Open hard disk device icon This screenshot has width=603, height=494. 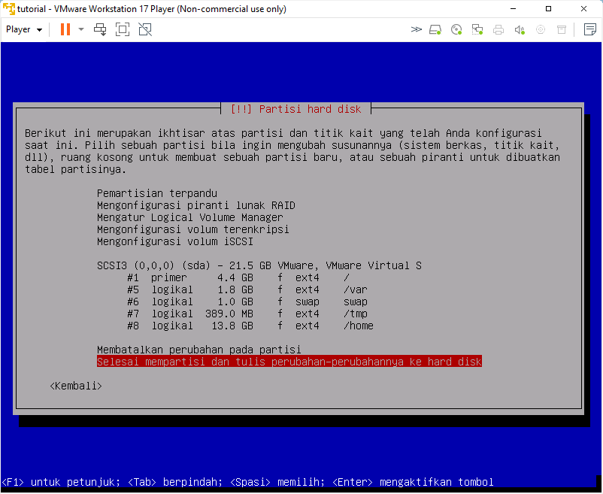[x=435, y=29]
